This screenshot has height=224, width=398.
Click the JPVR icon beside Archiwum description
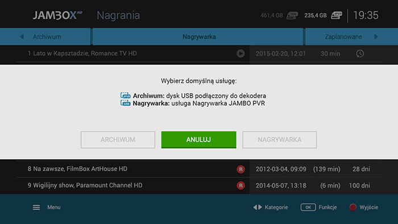pyautogui.click(x=126, y=96)
